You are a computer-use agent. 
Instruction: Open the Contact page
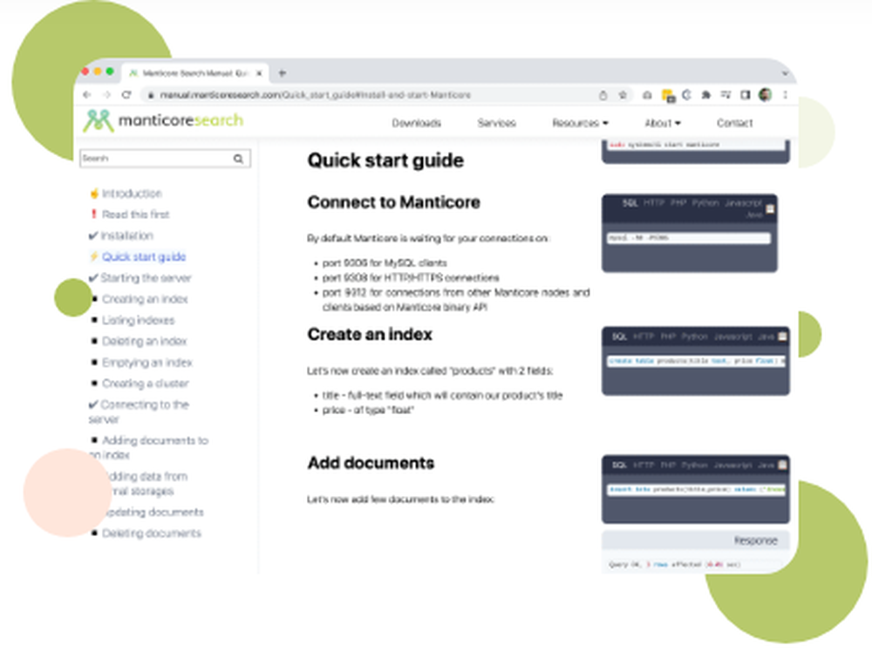[x=734, y=123]
